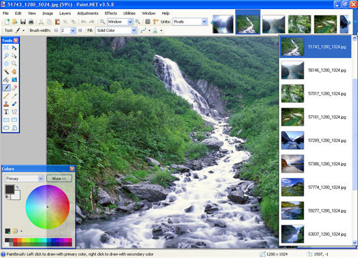Select the Freeform Shape tool
358x258 pixels.
point(14,128)
